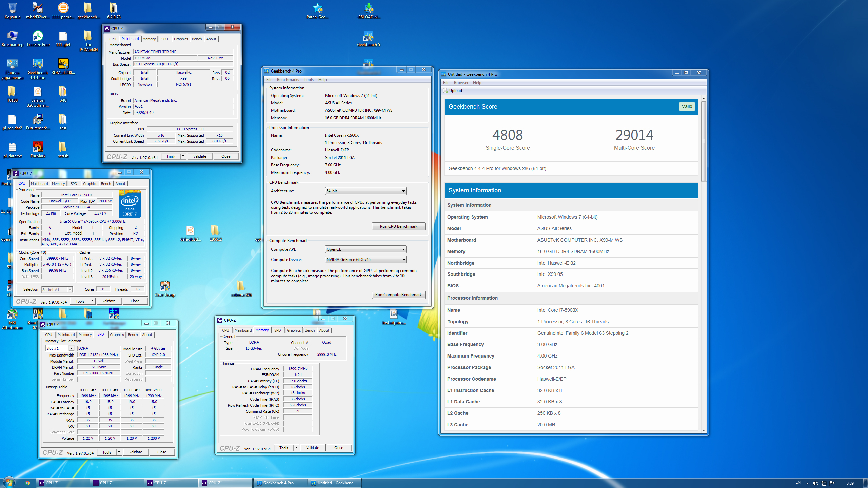Open the Graphics tab in CPU-Z SPD window
The width and height of the screenshot is (868, 488).
tap(117, 335)
